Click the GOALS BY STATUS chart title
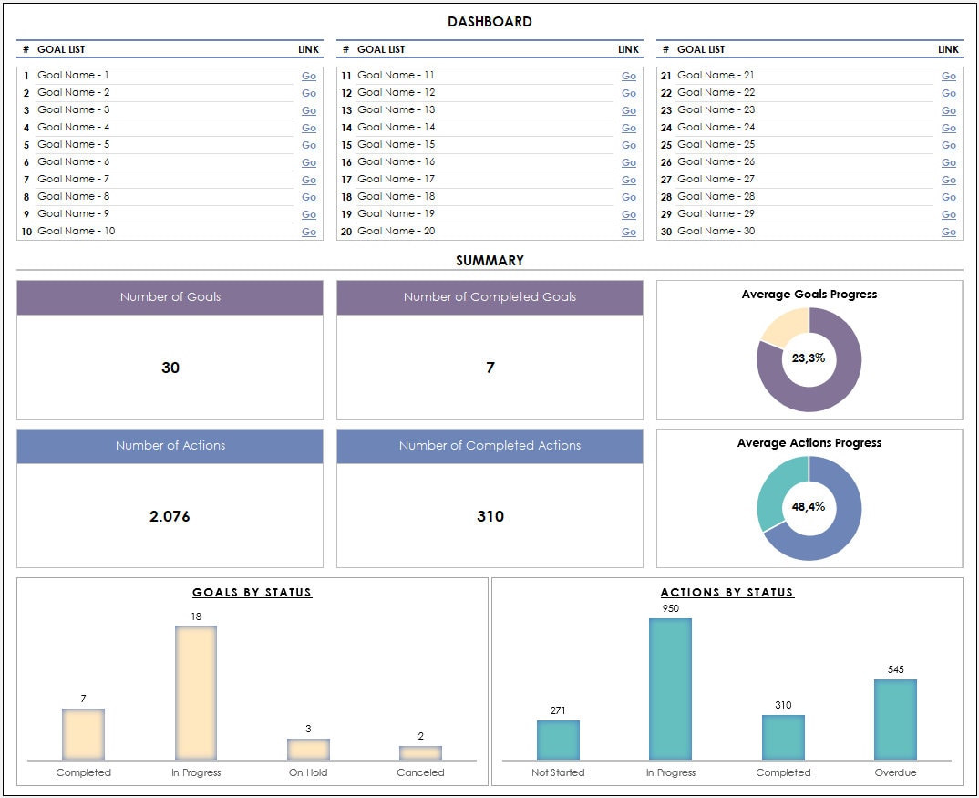Viewport: 979px width, 798px height. [x=252, y=592]
